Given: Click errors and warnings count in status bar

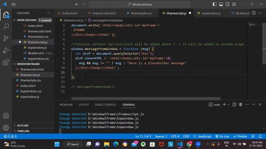Looking at the screenshot, I should point(10,136).
